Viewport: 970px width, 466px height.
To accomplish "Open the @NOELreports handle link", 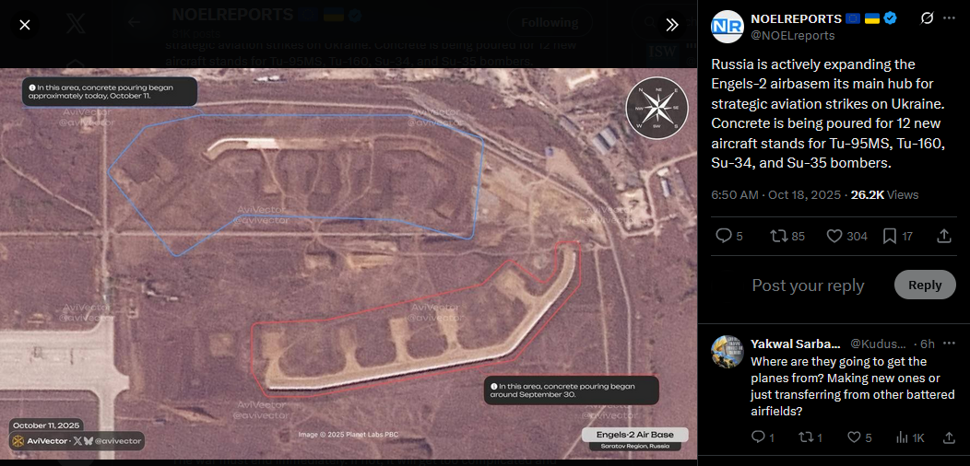I will click(x=792, y=35).
